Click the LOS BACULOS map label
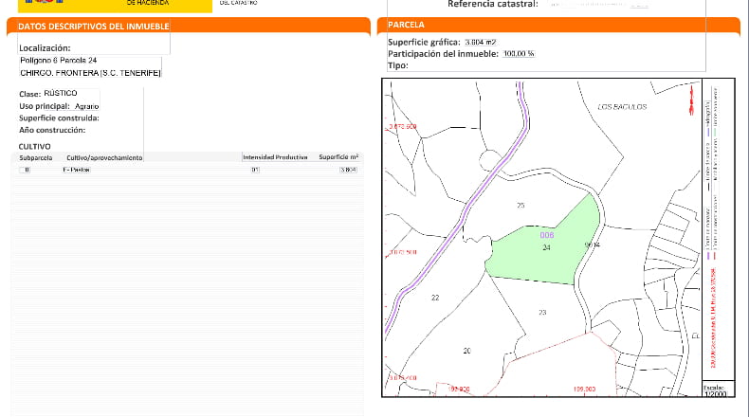This screenshot has width=749, height=417. (622, 106)
